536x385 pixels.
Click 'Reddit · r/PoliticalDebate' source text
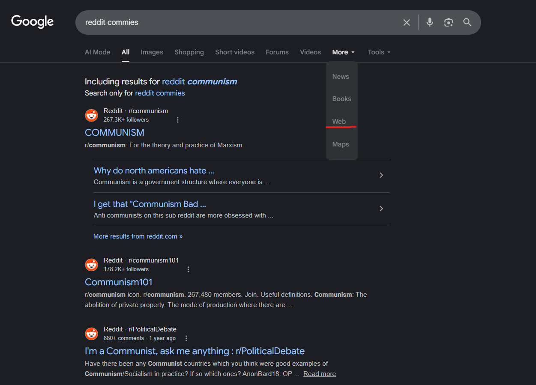140,329
